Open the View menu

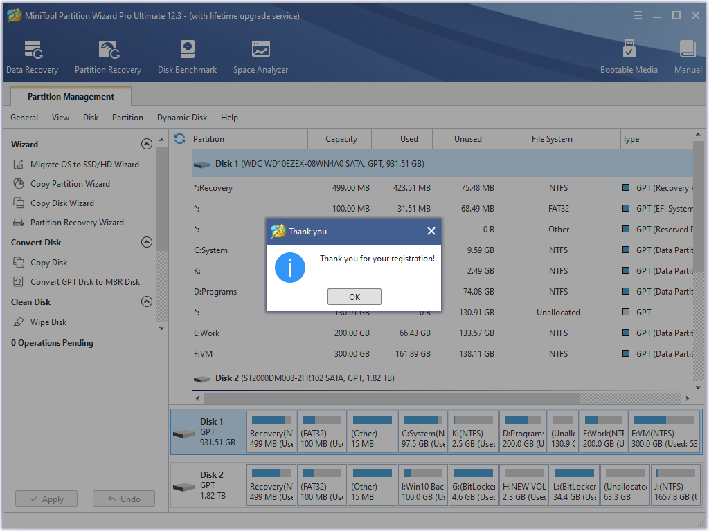pyautogui.click(x=61, y=118)
